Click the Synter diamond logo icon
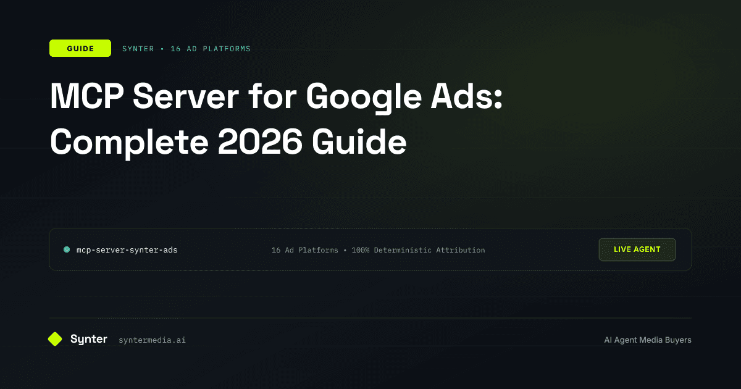741x389 pixels. pyautogui.click(x=56, y=339)
